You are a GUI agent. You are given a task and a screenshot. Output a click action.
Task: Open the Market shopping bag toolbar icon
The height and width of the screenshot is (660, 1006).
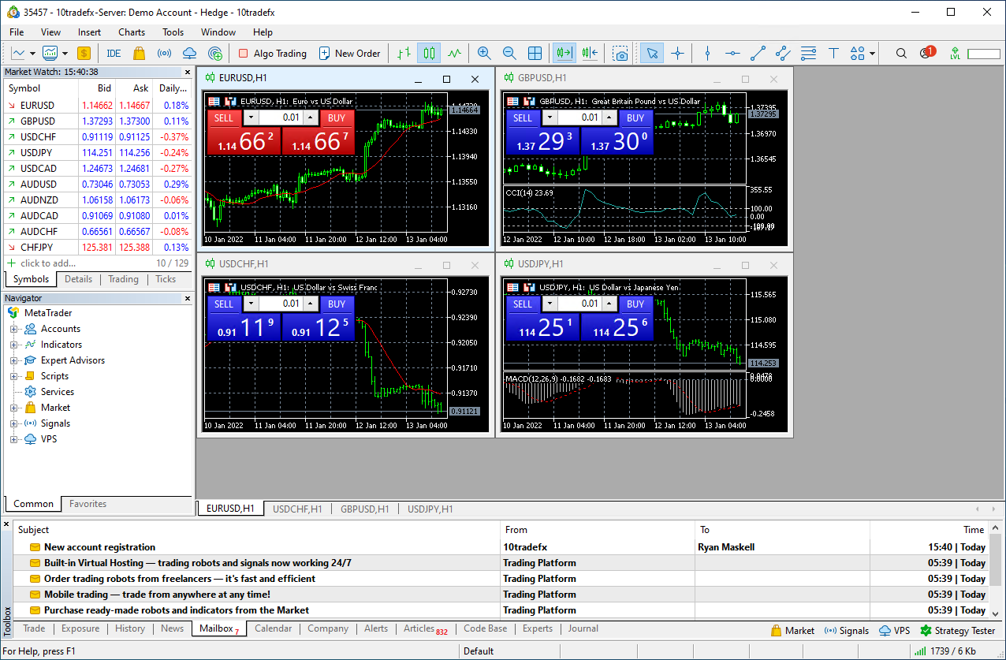coord(139,54)
